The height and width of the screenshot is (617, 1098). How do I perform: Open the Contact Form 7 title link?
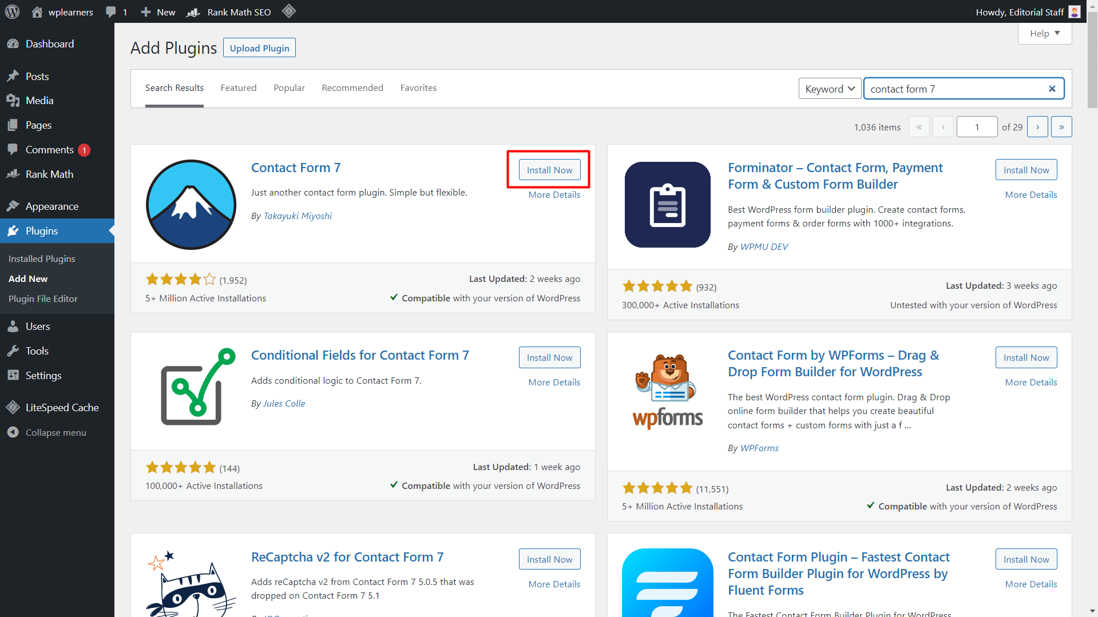pyautogui.click(x=296, y=168)
